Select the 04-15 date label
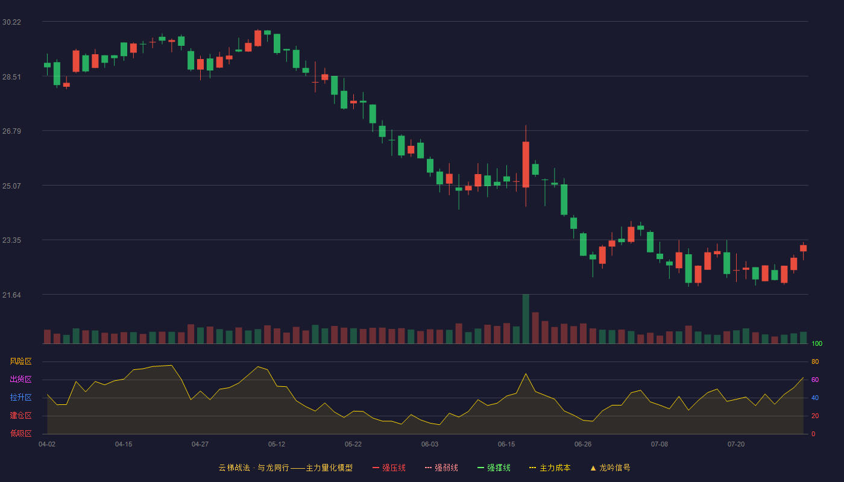844x482 pixels. tap(124, 444)
